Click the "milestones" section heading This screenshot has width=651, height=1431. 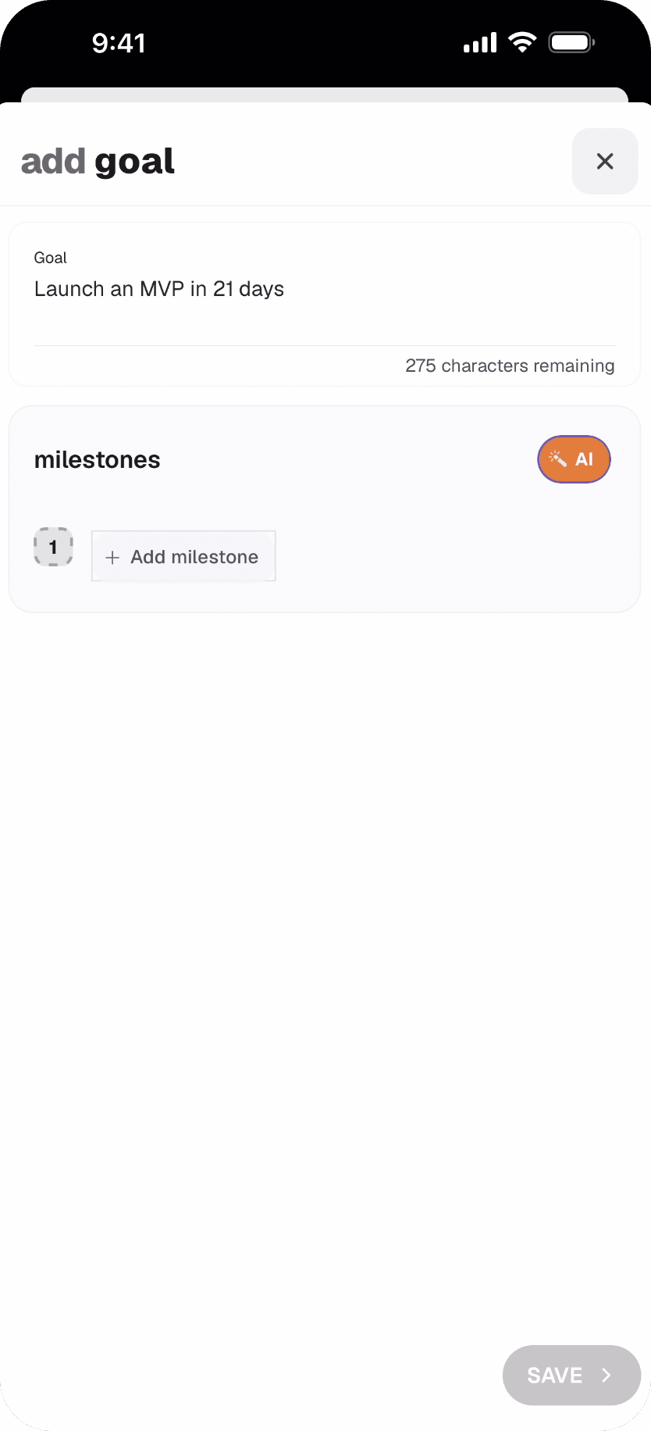(x=98, y=460)
